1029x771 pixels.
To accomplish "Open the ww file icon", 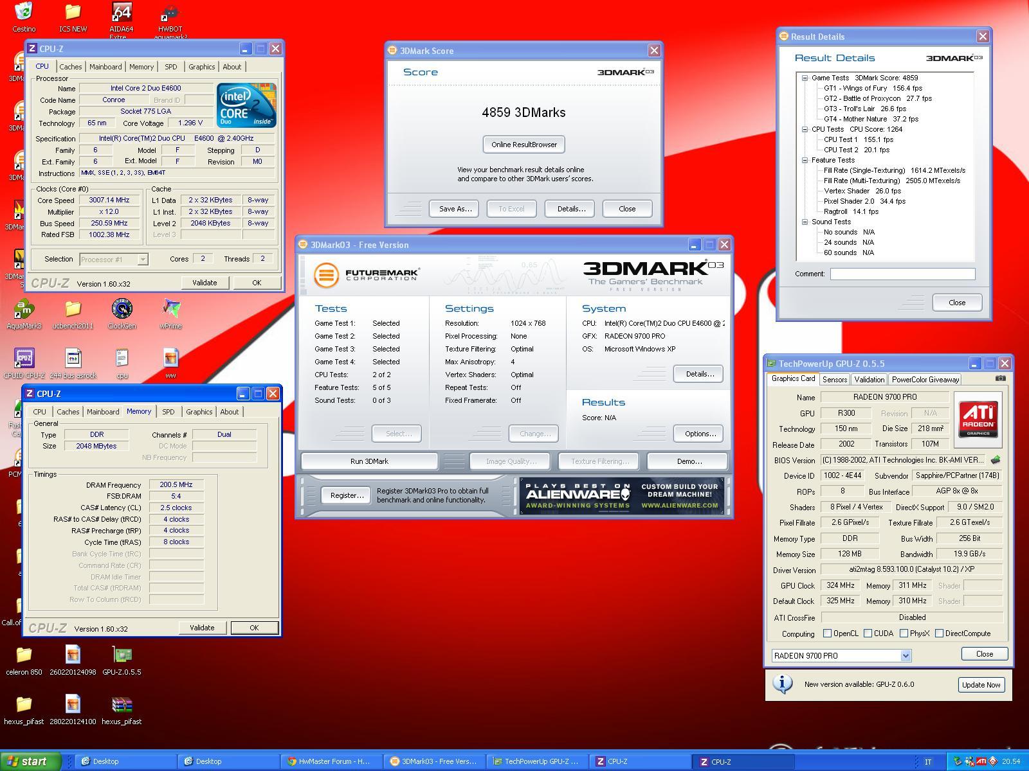I will coord(170,363).
